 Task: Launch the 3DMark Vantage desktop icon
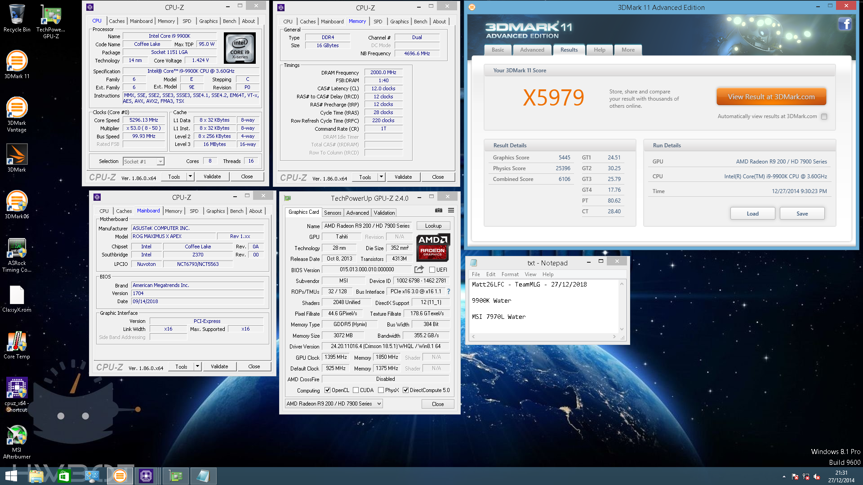[x=17, y=115]
